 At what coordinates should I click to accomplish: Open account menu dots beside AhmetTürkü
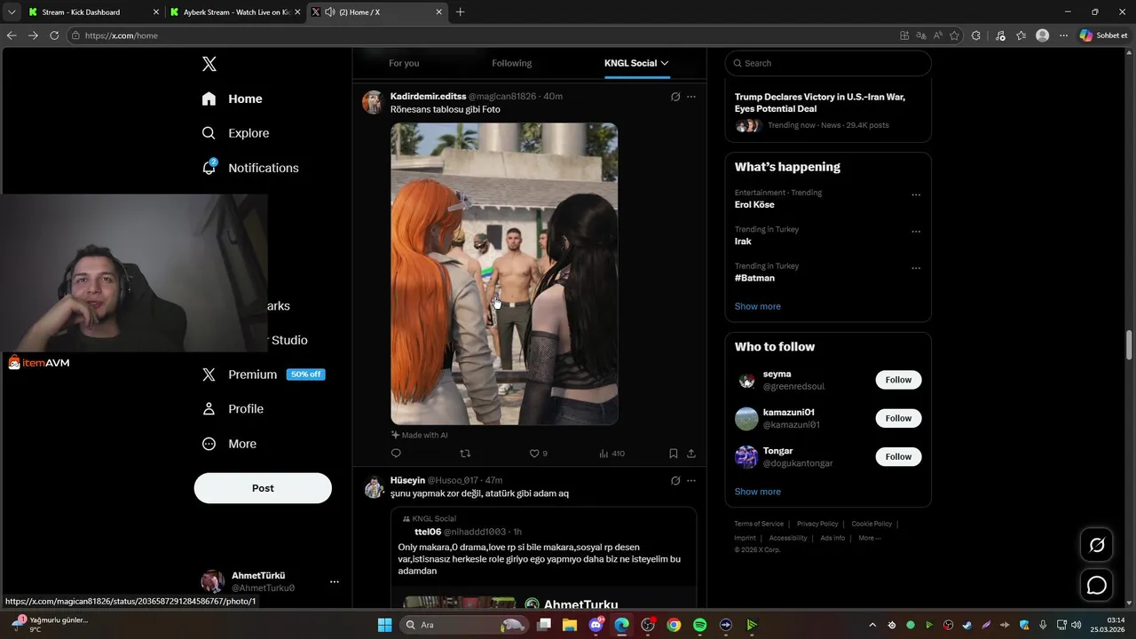coord(335,582)
